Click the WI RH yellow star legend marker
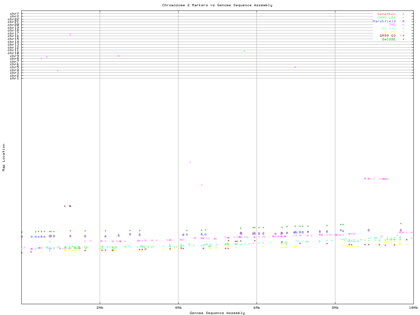This screenshot has width=420, height=315. point(403,32)
